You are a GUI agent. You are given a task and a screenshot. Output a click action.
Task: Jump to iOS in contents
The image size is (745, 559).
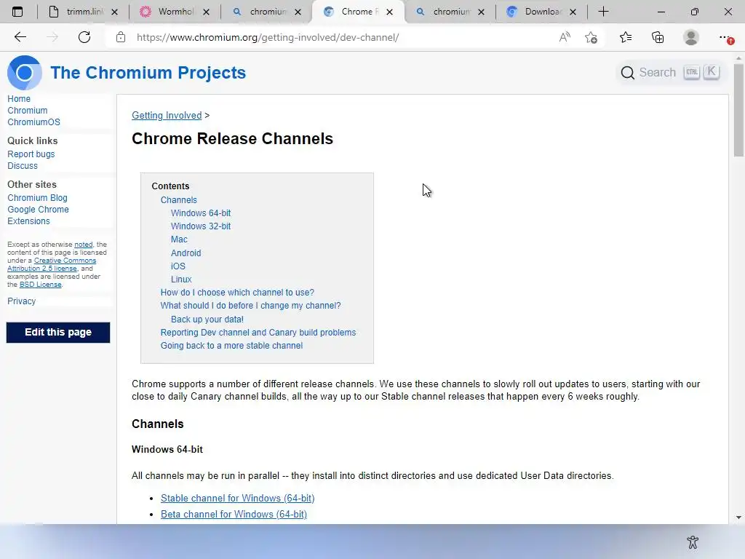(x=178, y=266)
